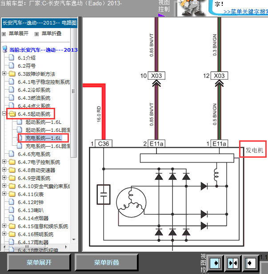Click the page icon of 6.1介绍

pos(12,57)
